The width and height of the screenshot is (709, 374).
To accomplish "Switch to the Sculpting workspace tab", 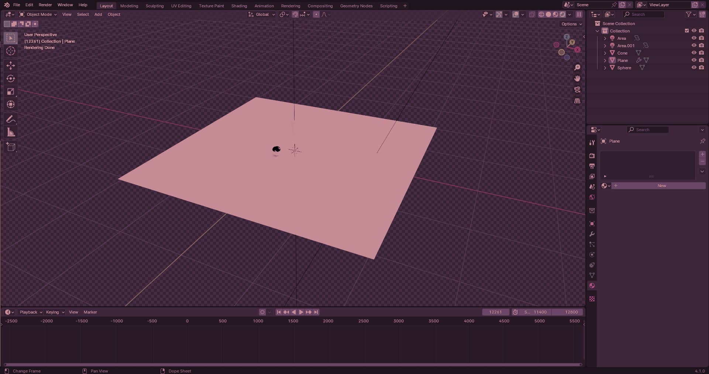I will [x=154, y=6].
